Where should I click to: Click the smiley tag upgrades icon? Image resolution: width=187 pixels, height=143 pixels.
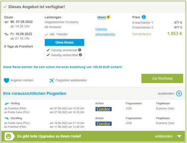pos(10,136)
